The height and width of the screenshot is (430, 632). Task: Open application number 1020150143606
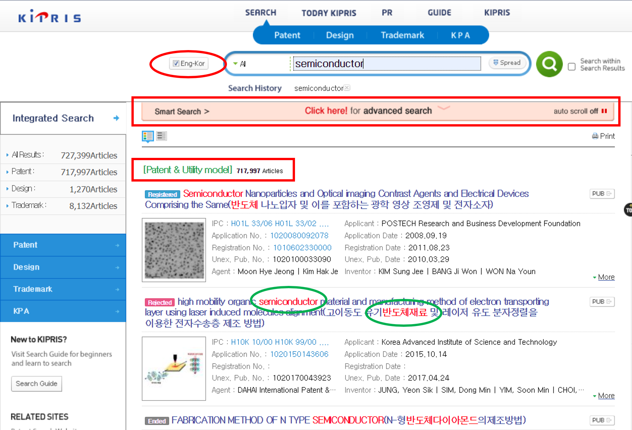click(x=299, y=354)
